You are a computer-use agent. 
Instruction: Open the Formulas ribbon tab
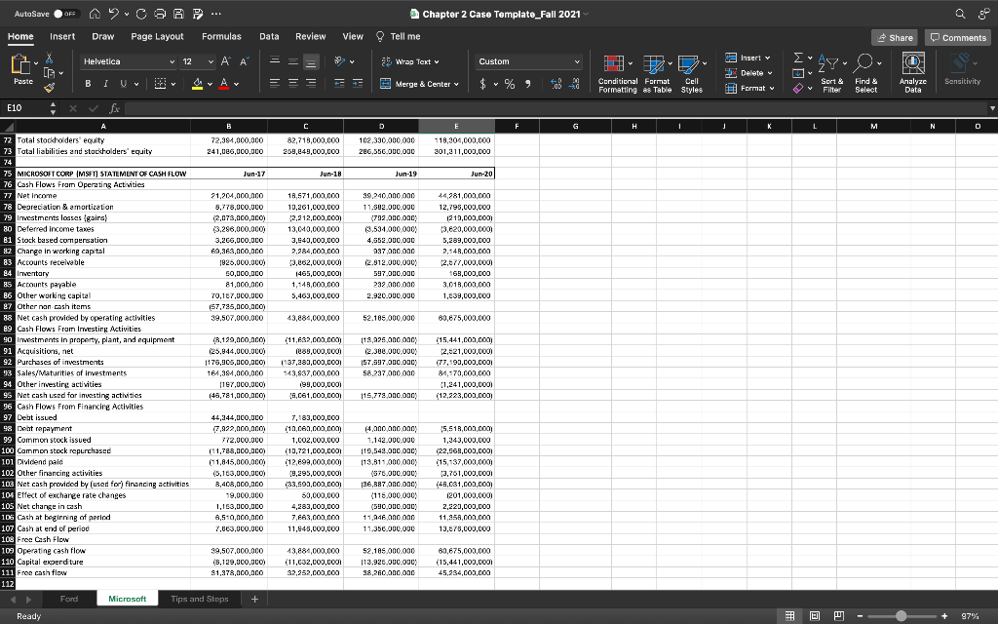pos(221,37)
